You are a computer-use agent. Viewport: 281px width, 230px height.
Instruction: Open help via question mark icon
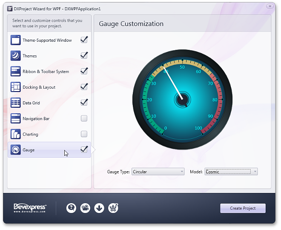(72, 208)
